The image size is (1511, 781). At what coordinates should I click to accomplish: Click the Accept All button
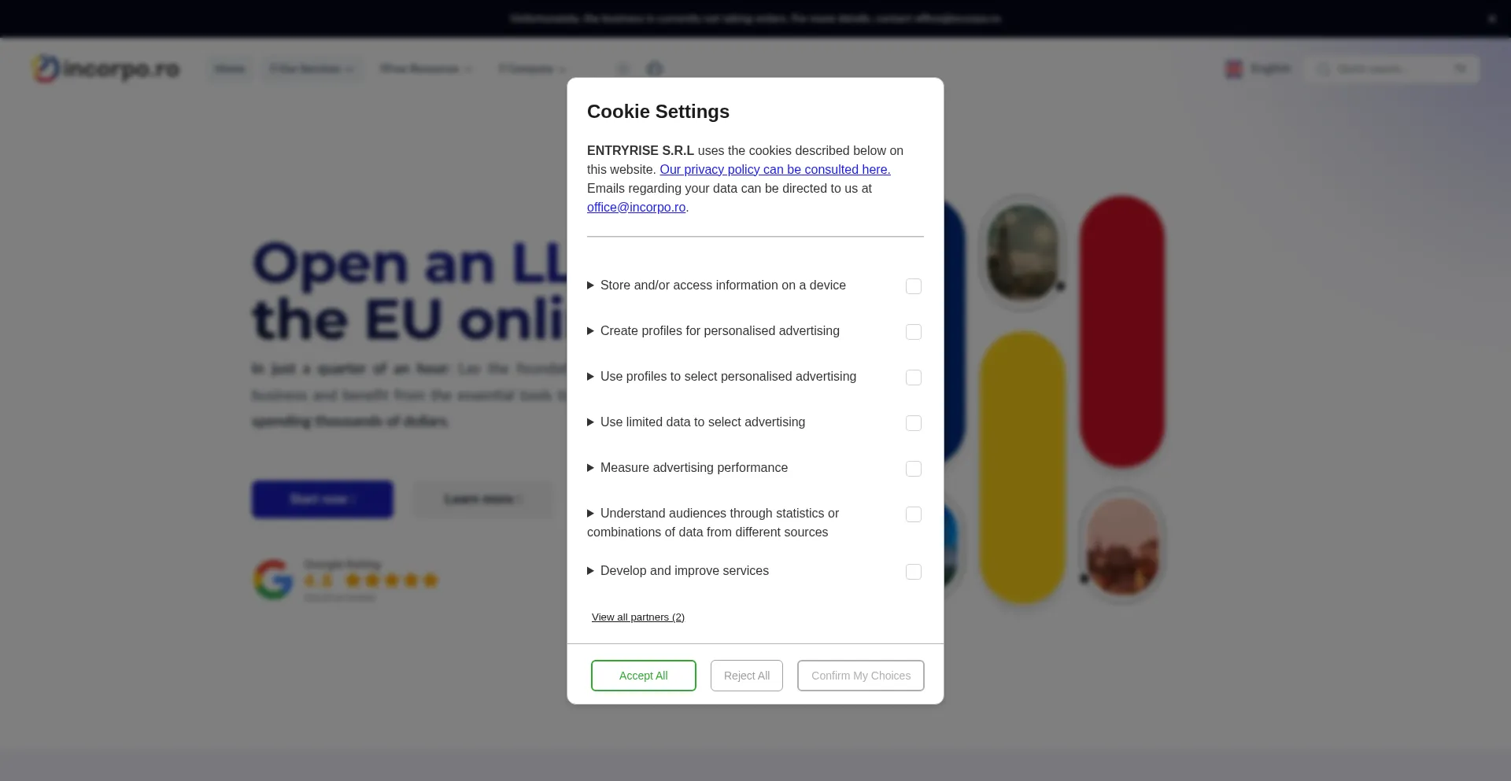pyautogui.click(x=644, y=676)
